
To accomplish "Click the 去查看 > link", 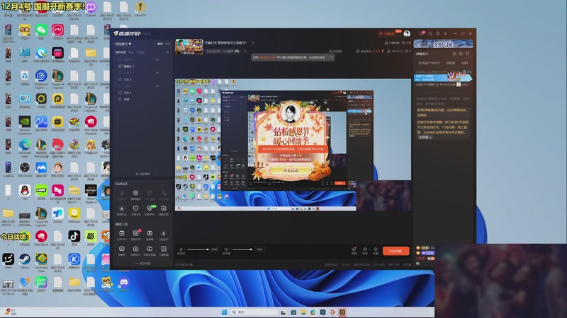I will coord(425,137).
